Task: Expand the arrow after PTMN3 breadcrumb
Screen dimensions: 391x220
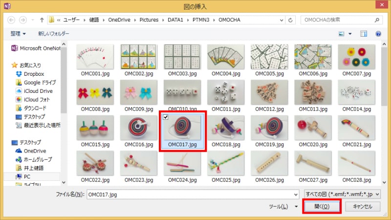Action: 214,20
